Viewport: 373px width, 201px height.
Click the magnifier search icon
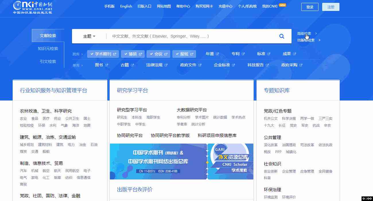[x=282, y=36]
